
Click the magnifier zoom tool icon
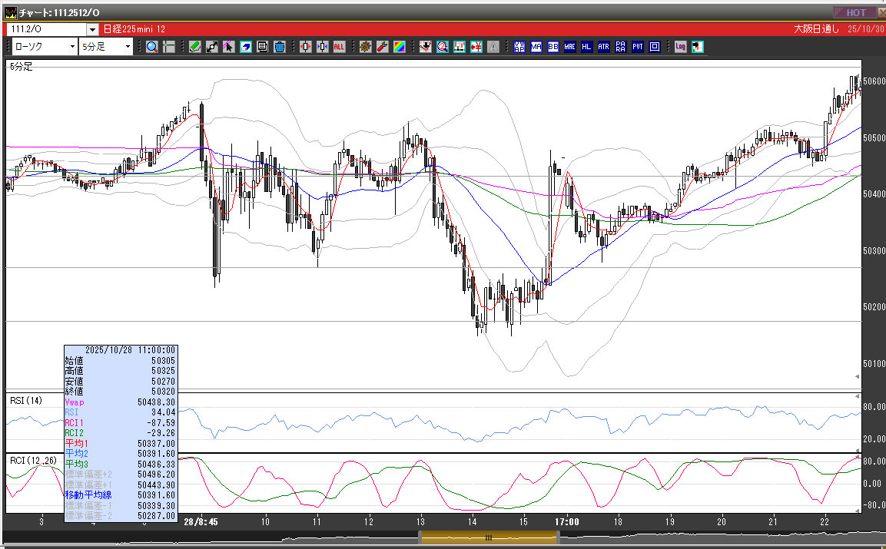[x=152, y=47]
